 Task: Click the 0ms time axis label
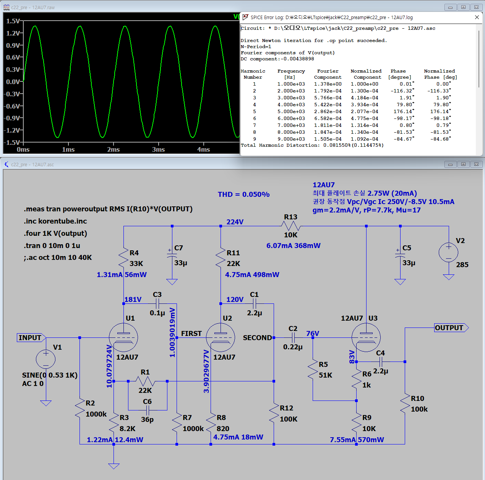tap(23, 150)
